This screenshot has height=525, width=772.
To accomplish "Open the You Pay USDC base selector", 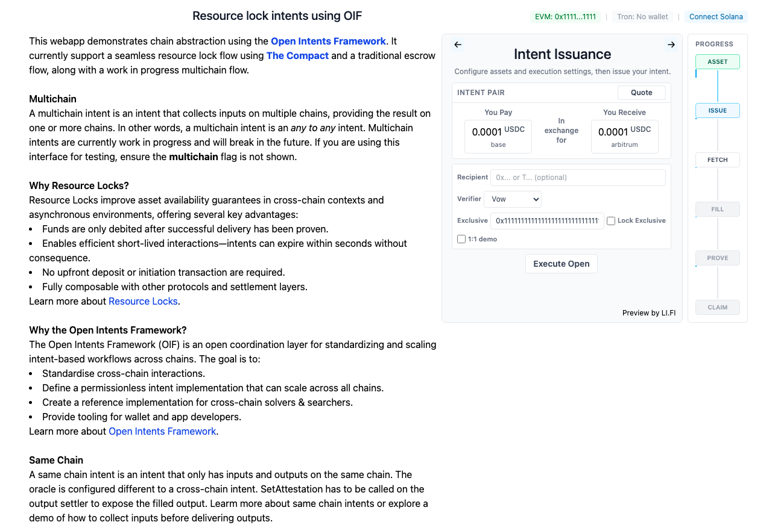I will (498, 137).
